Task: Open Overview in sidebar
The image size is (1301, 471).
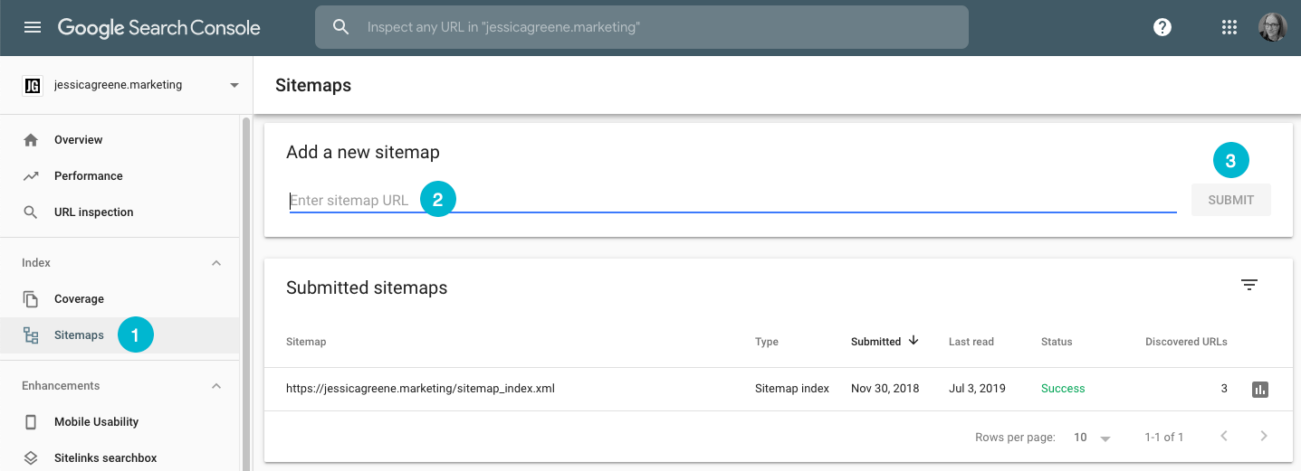Action: coord(120,140)
